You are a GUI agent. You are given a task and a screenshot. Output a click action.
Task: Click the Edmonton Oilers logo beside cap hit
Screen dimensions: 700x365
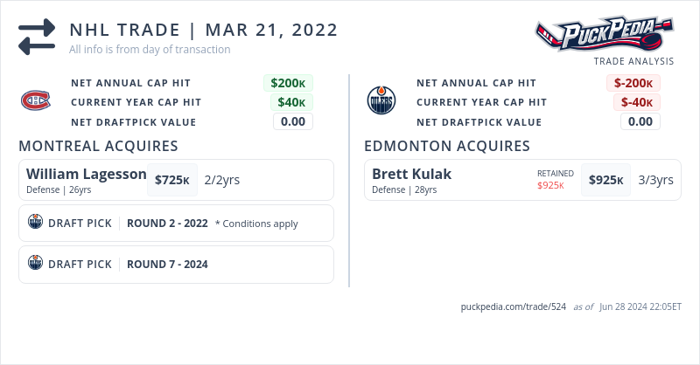pyautogui.click(x=381, y=102)
